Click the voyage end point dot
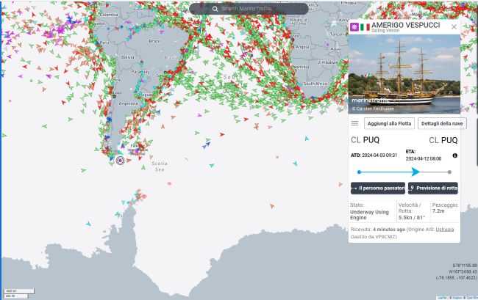478x300 pixels. click(449, 172)
